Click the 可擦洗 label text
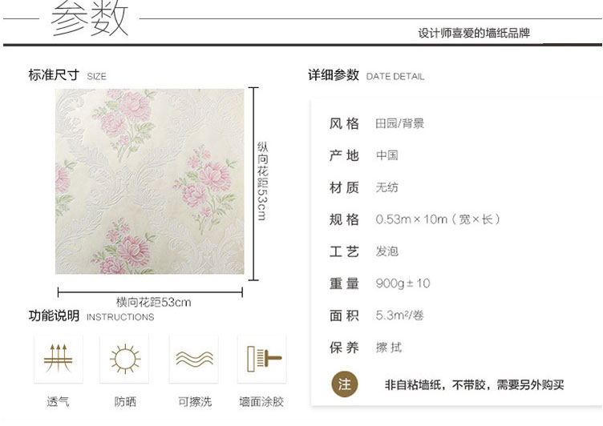The image size is (603, 426). point(195,402)
